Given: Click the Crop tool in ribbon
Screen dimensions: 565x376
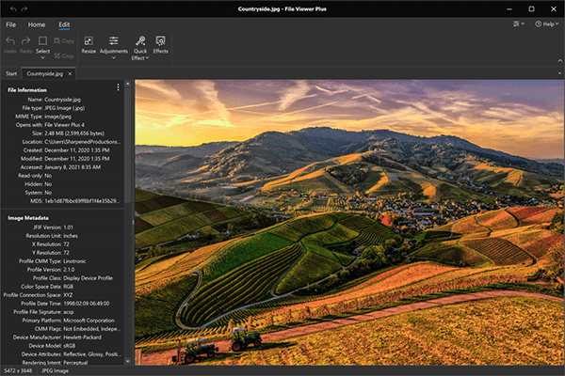Looking at the screenshot, I should tap(64, 55).
